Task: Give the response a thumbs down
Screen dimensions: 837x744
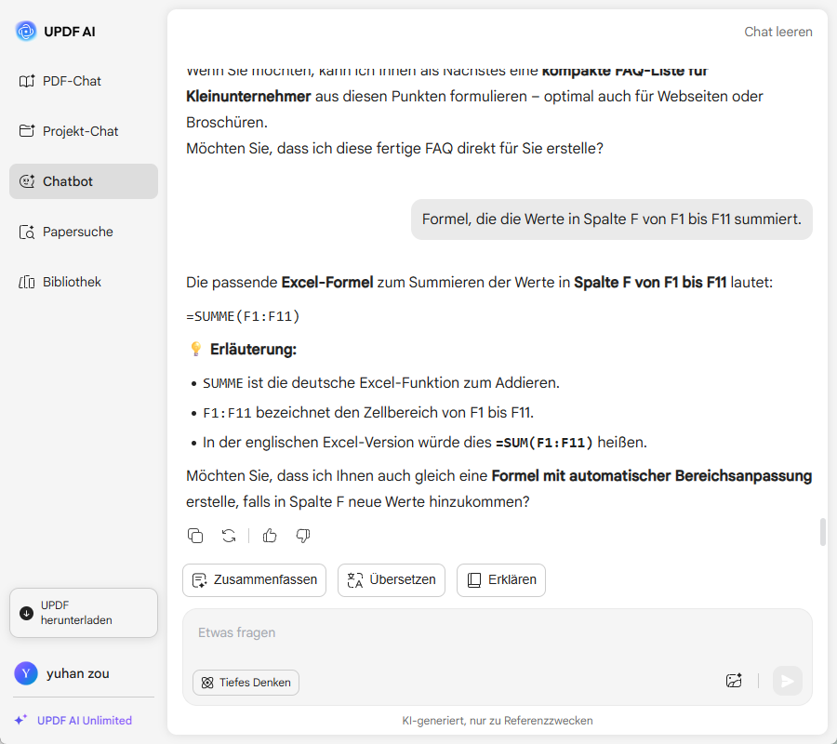Action: [x=303, y=536]
